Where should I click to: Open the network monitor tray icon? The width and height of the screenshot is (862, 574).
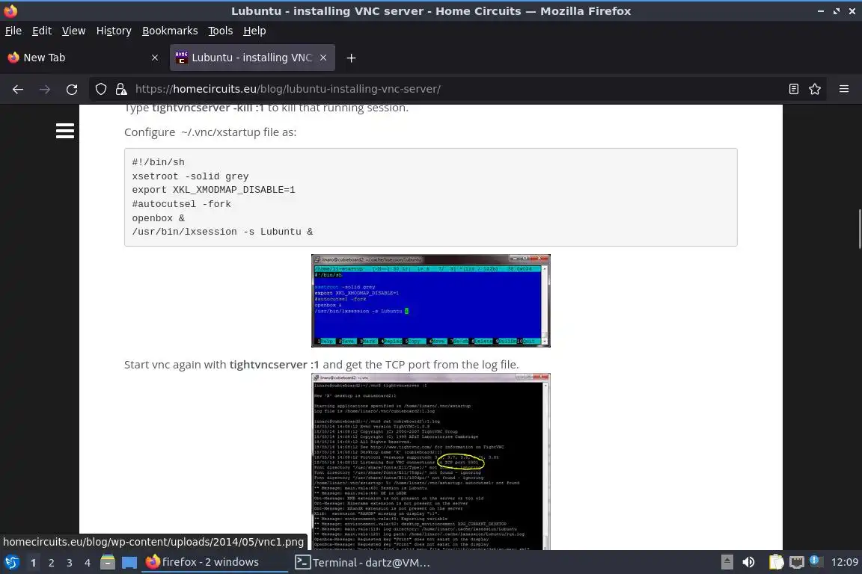coord(796,562)
